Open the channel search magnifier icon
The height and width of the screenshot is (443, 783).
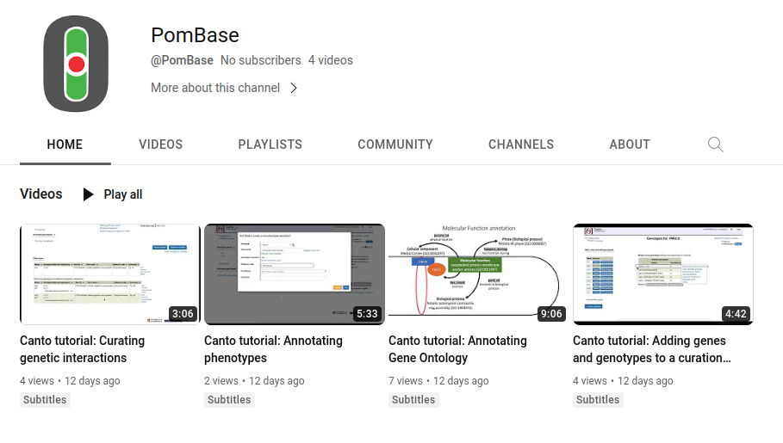click(715, 145)
